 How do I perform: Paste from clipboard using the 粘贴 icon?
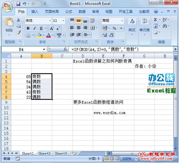coord(9,22)
